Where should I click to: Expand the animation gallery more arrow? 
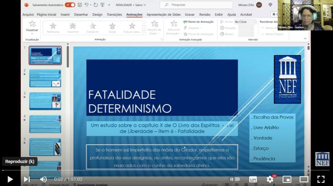[x=144, y=33]
